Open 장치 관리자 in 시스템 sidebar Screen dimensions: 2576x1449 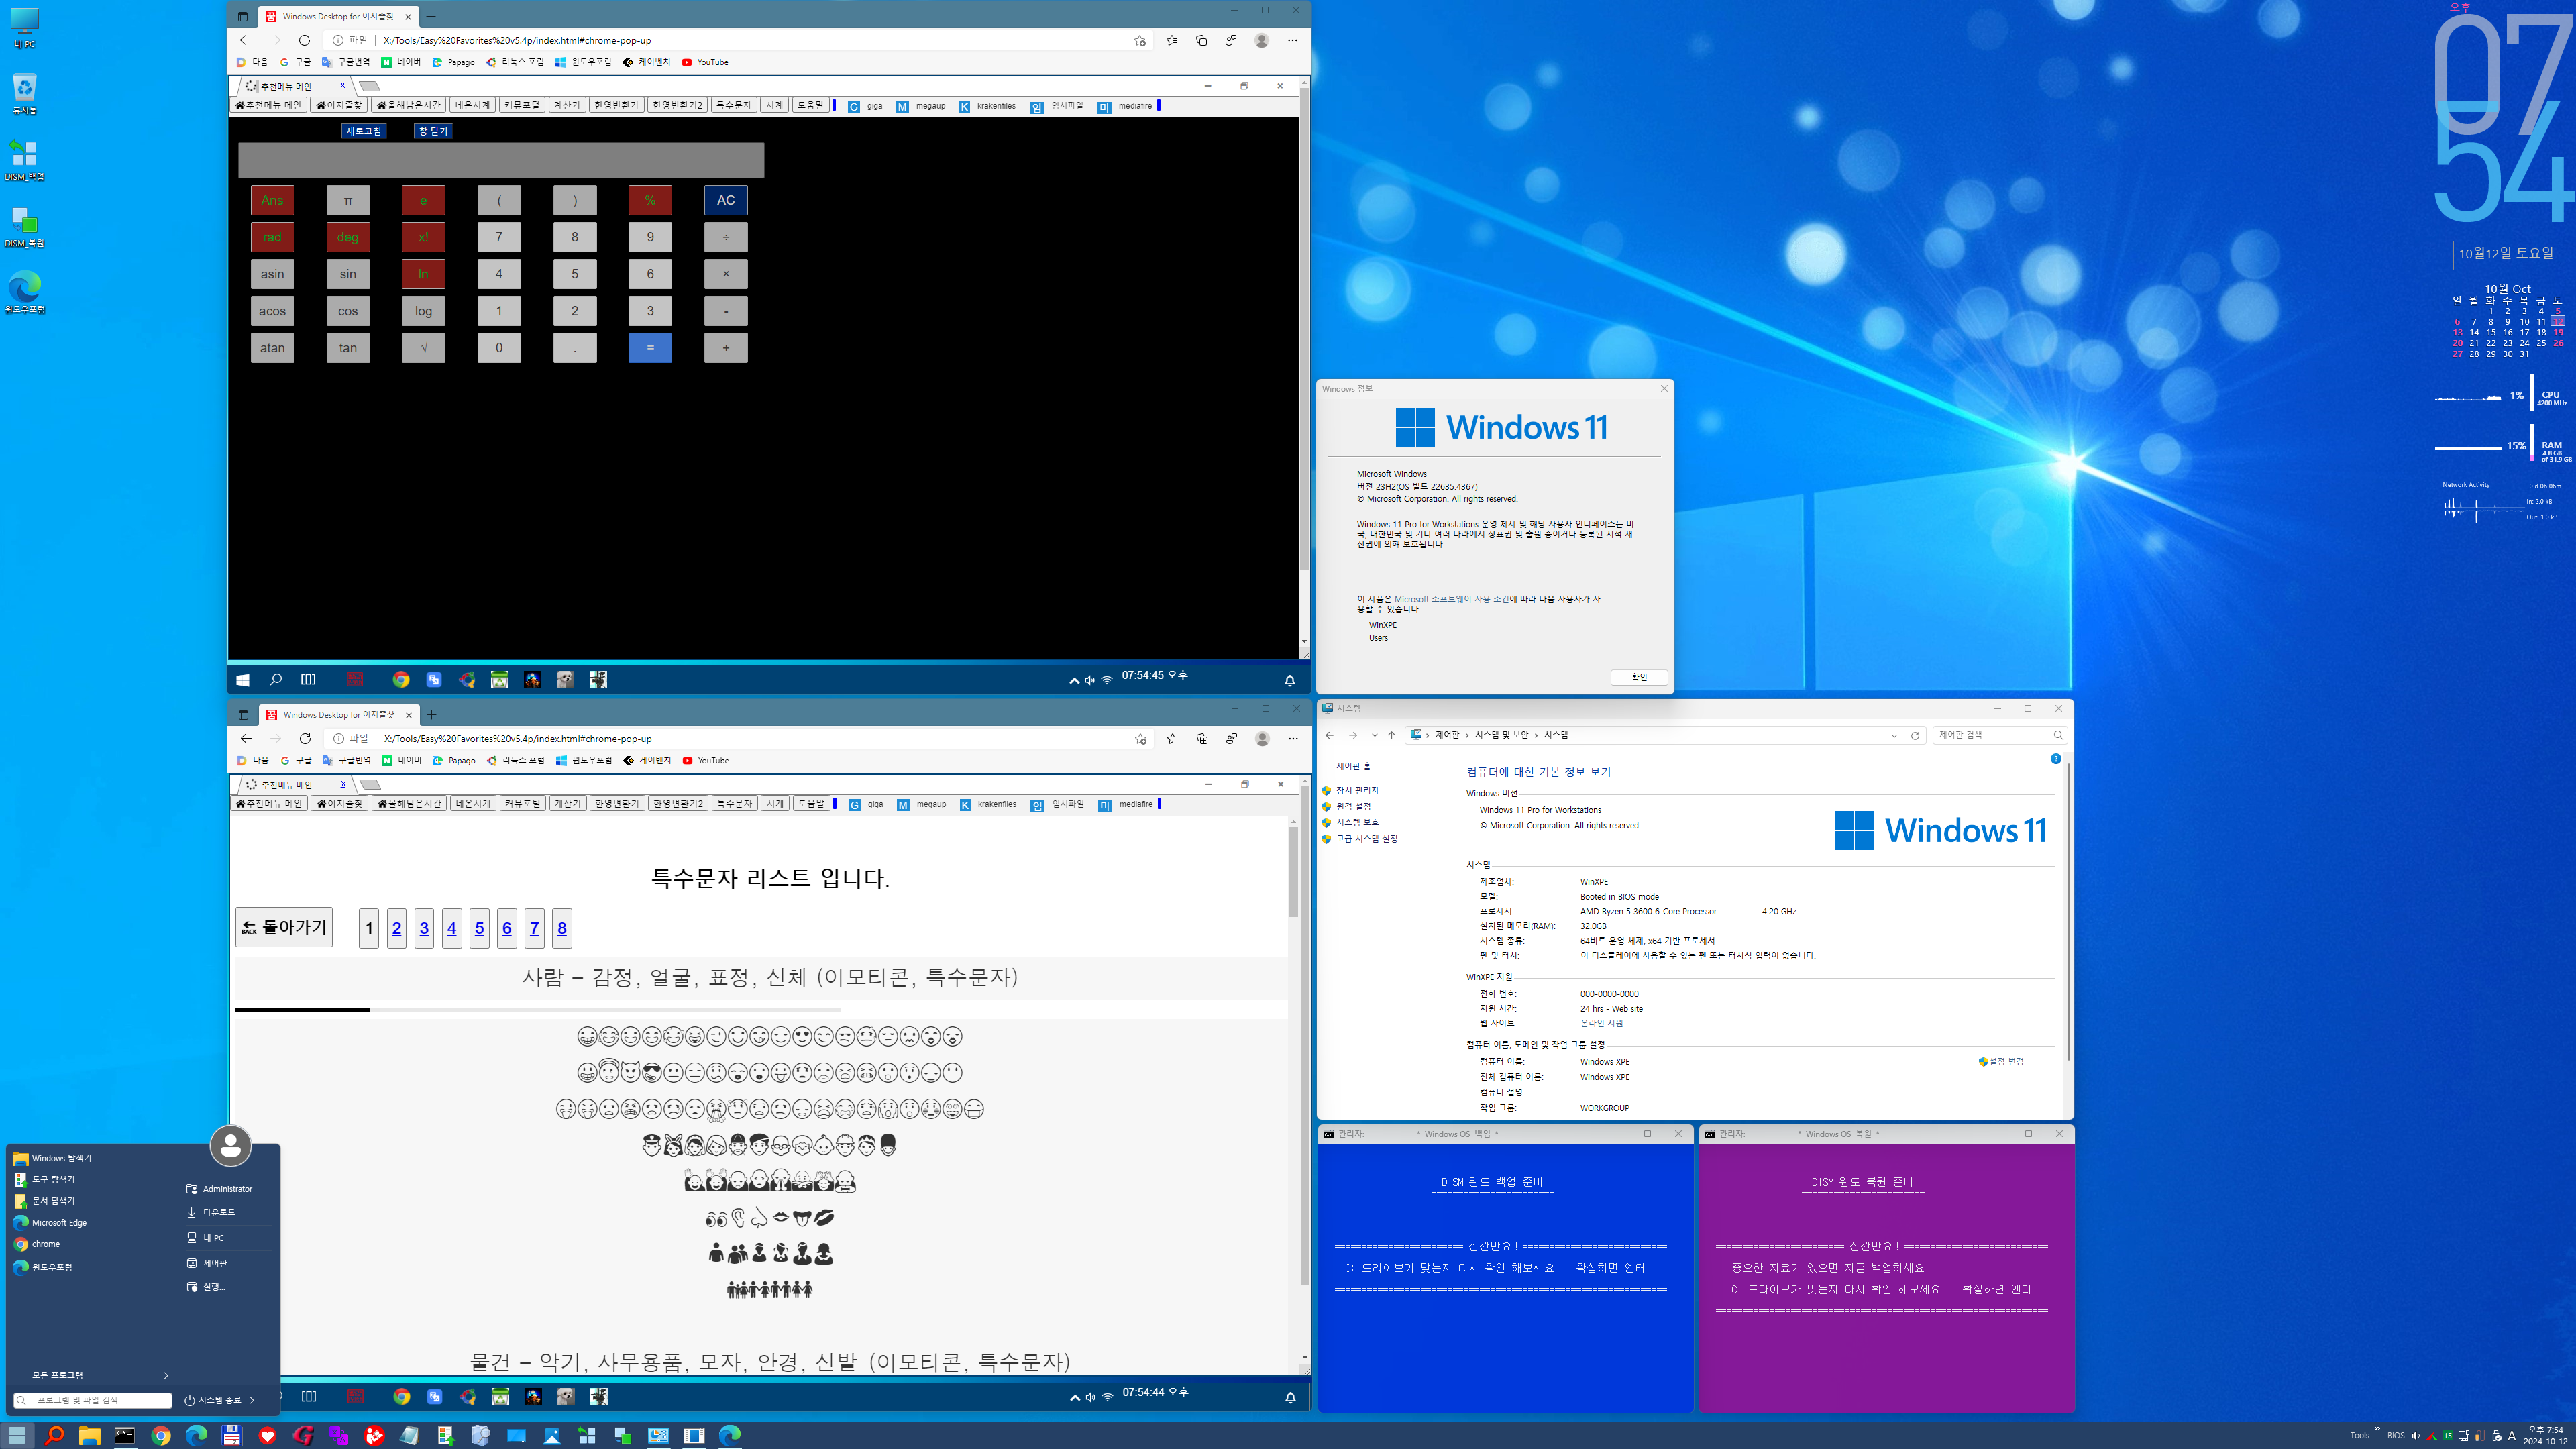1357,790
